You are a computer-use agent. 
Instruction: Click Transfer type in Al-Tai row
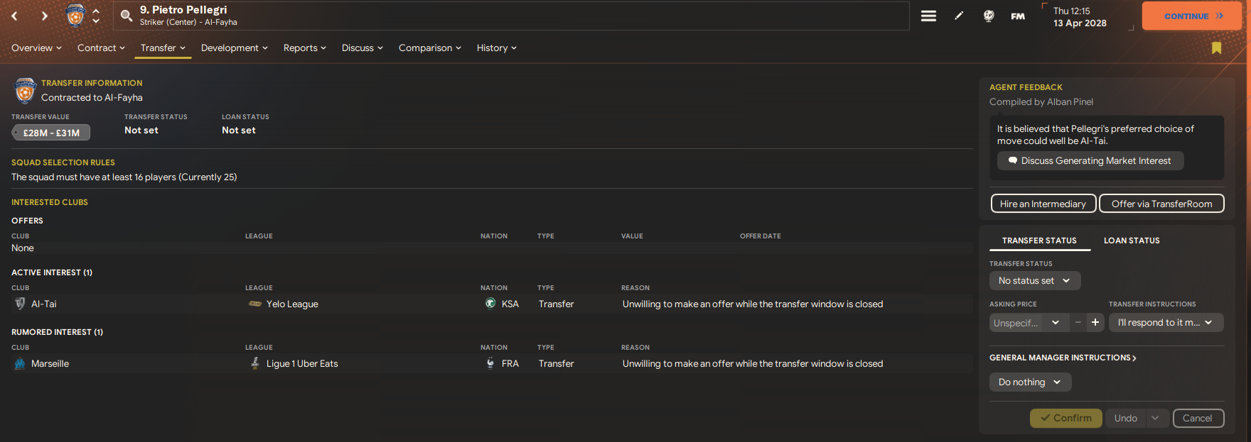click(556, 304)
